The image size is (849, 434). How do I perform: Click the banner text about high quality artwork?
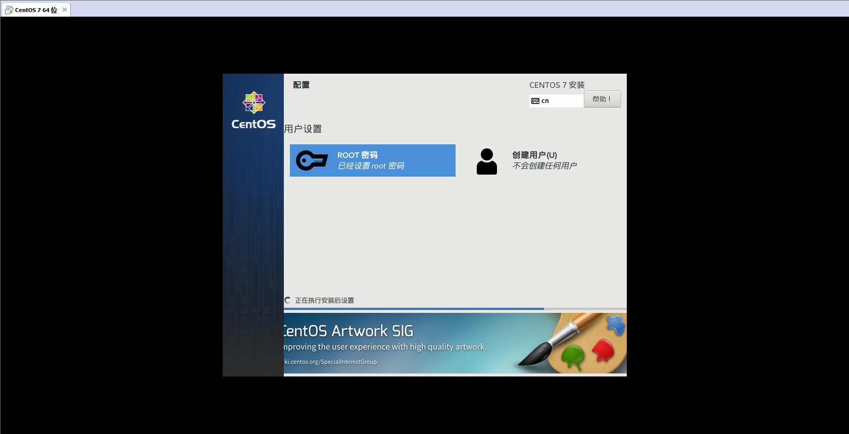pyautogui.click(x=385, y=347)
